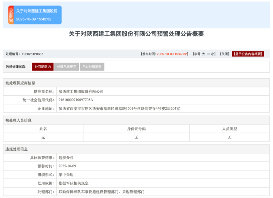Open the 关于对陕西建工集团股份 blue data card
This screenshot has width=273, height=198.
(x=37, y=15)
